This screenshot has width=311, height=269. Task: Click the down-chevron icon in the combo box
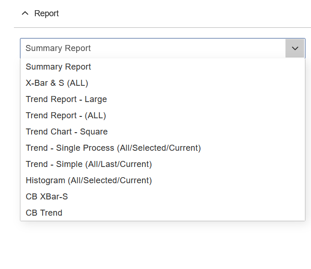point(295,48)
